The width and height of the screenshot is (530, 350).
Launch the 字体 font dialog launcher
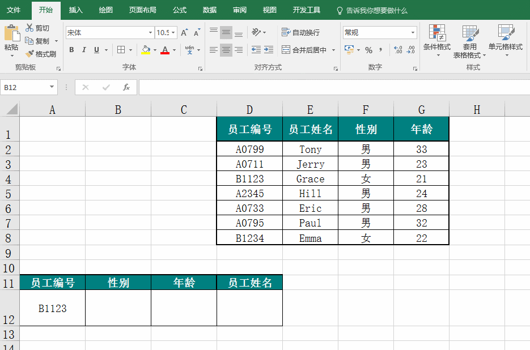pos(200,69)
